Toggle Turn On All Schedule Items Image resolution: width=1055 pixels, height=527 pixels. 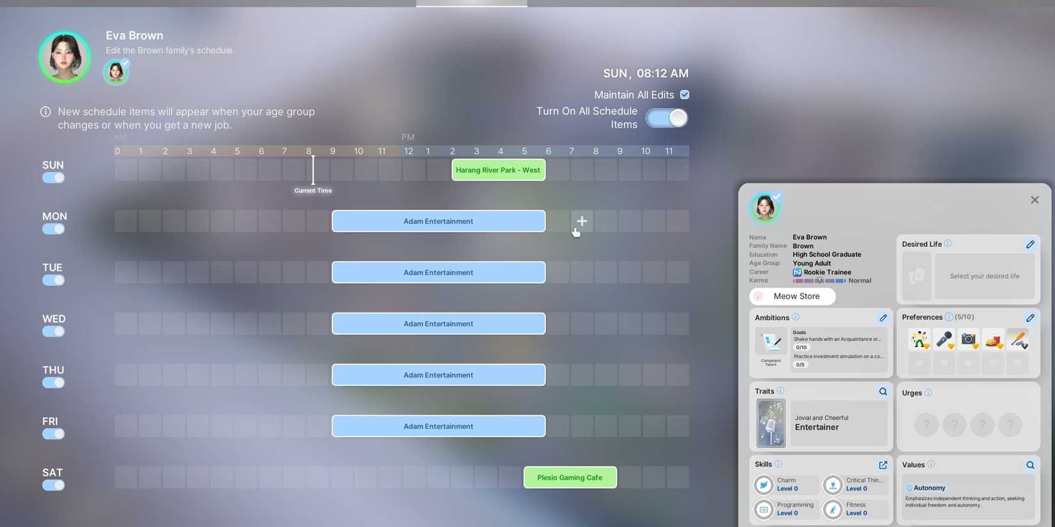point(666,118)
